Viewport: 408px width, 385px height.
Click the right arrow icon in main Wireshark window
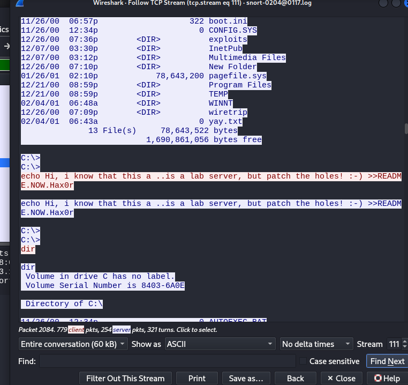(7, 47)
